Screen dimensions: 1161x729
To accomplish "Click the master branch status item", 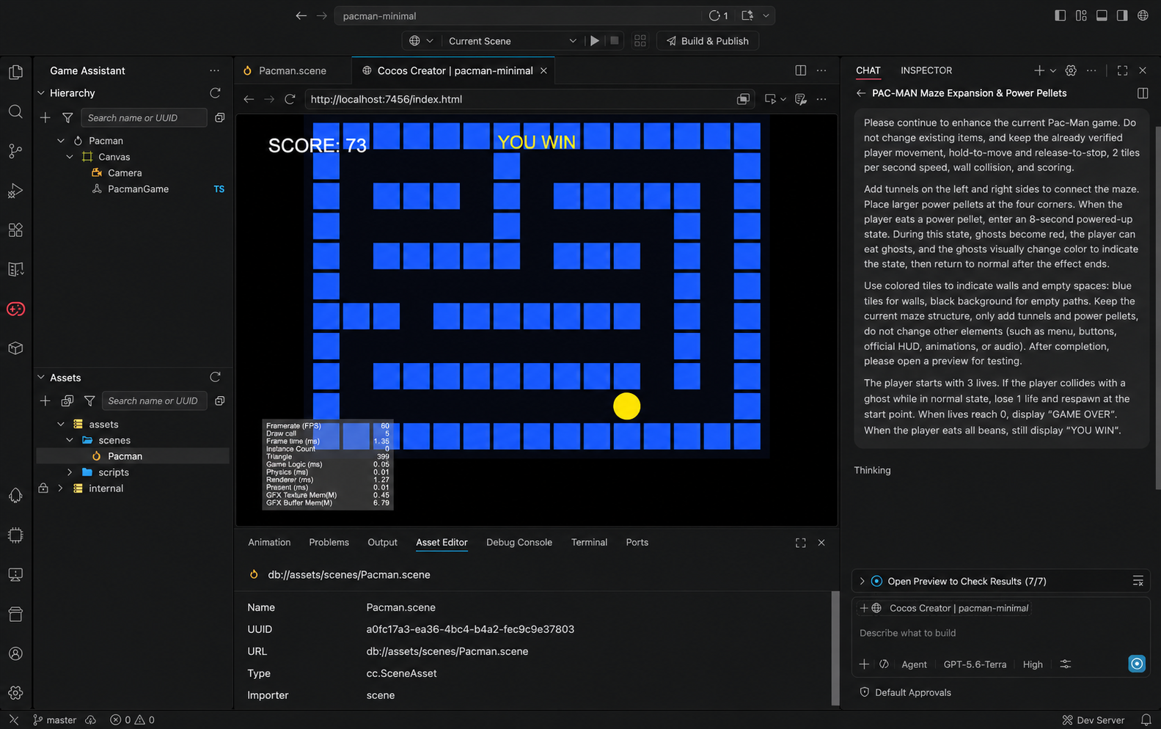I will click(54, 720).
